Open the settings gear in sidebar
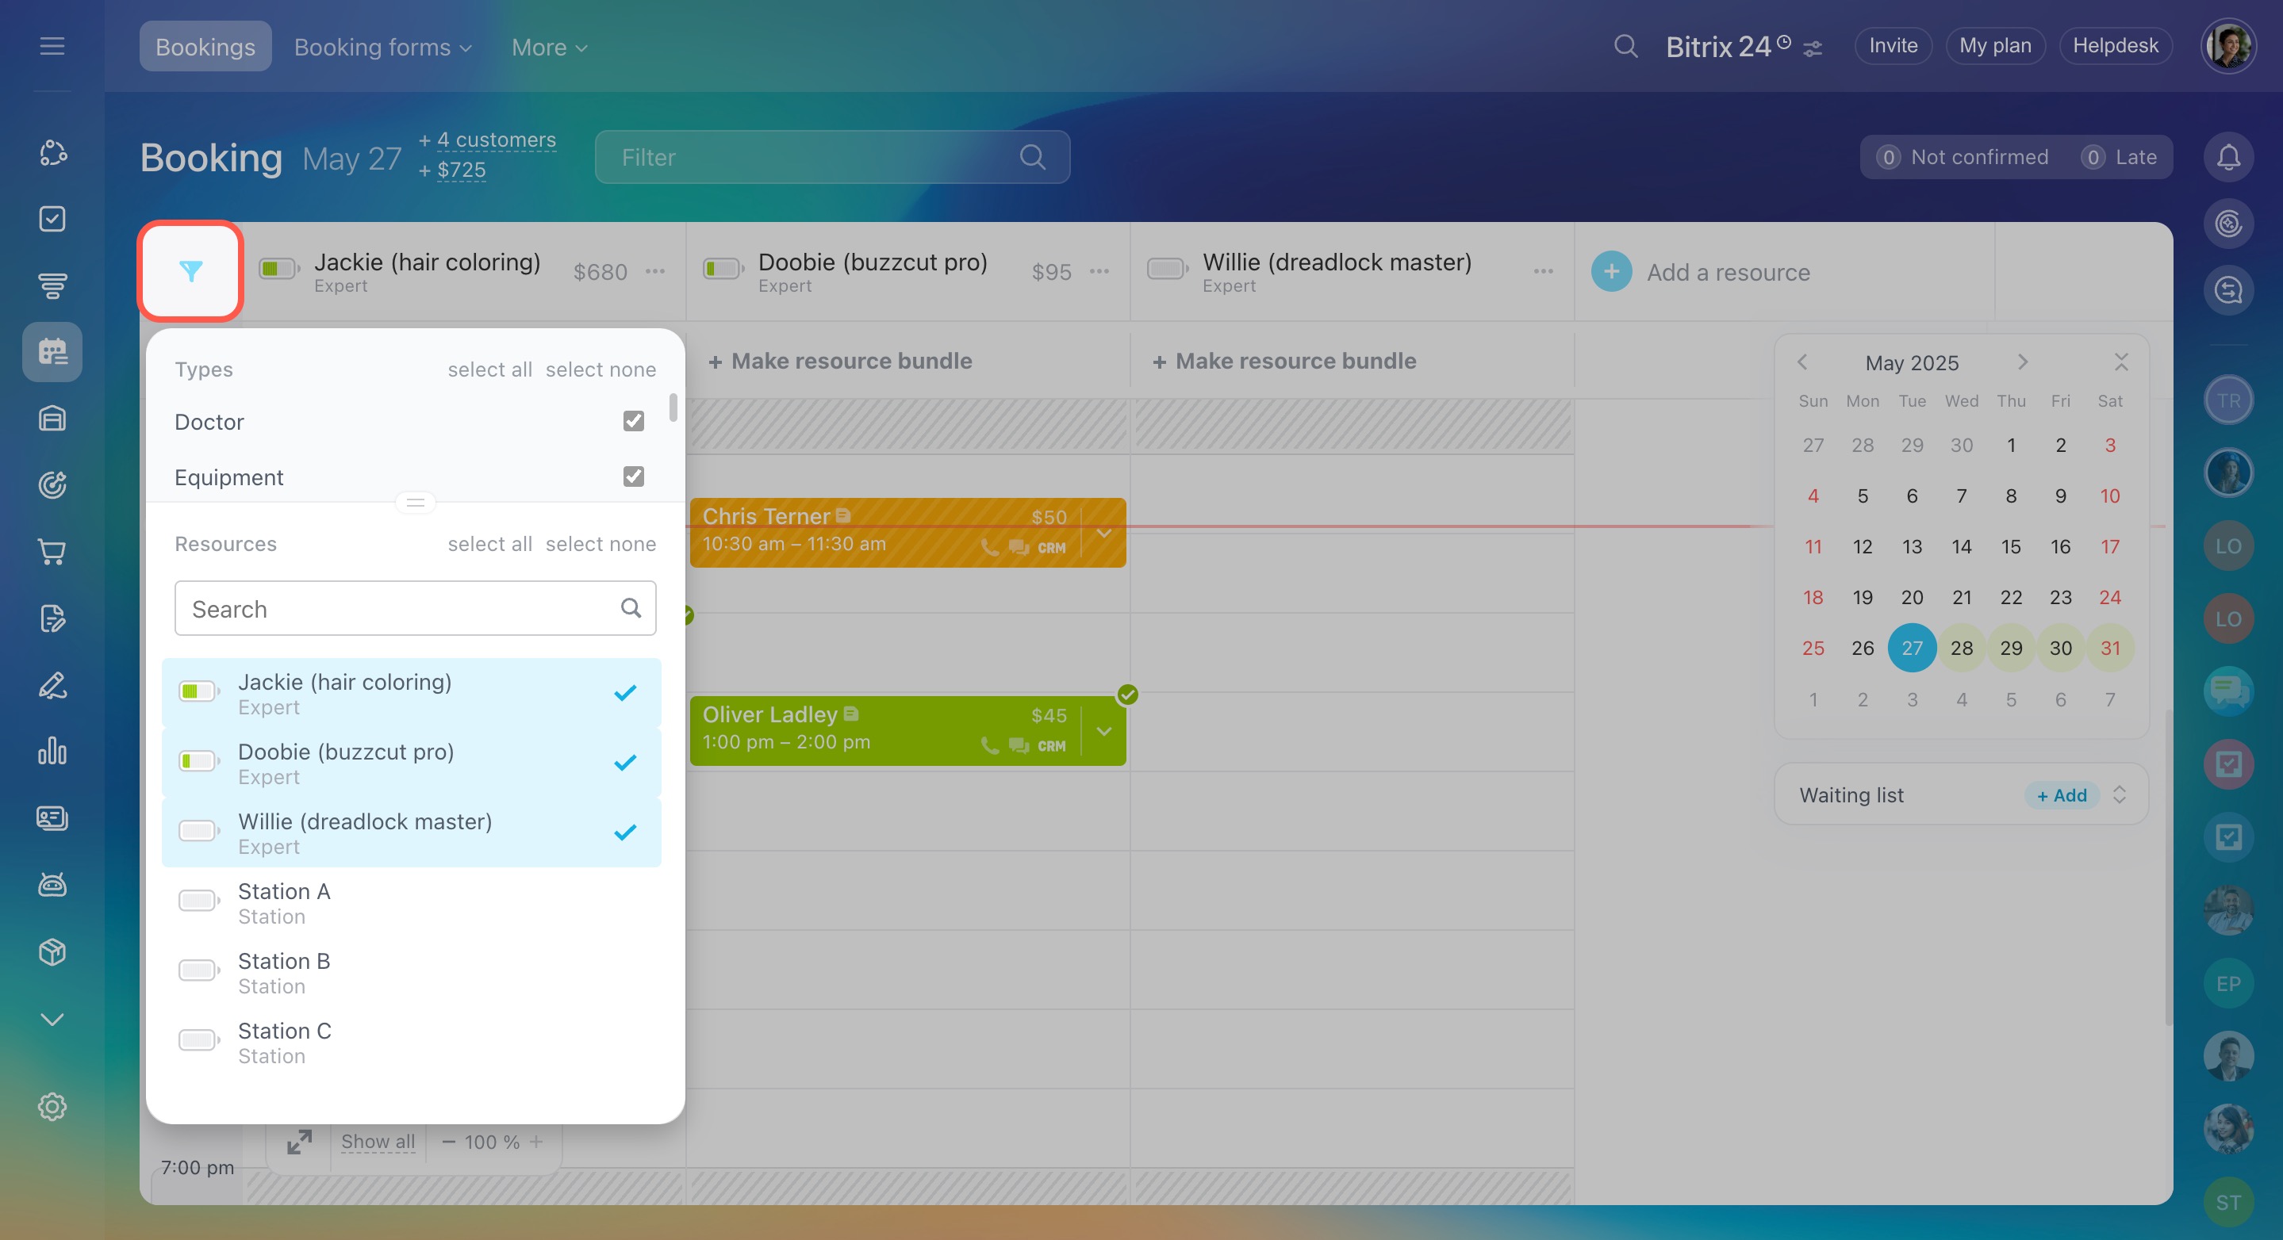The height and width of the screenshot is (1240, 2283). tap(52, 1107)
